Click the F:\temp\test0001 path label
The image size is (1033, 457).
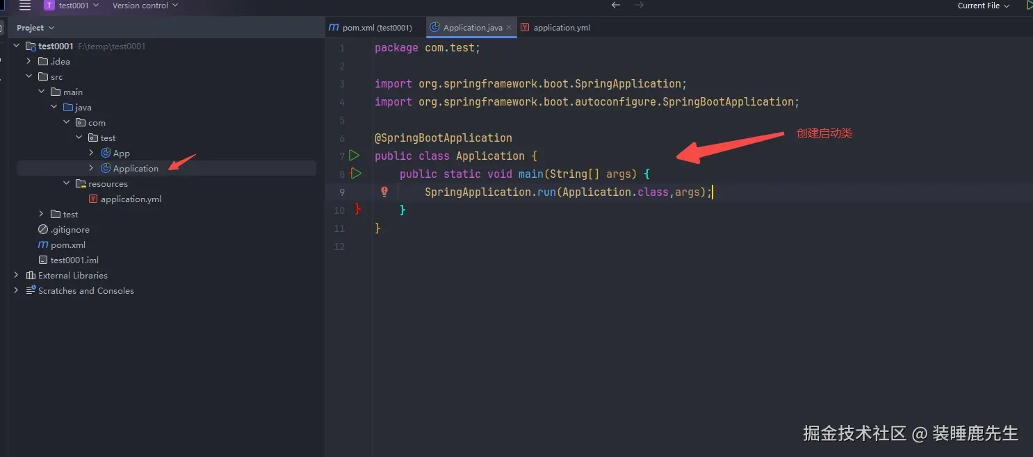pyautogui.click(x=112, y=47)
